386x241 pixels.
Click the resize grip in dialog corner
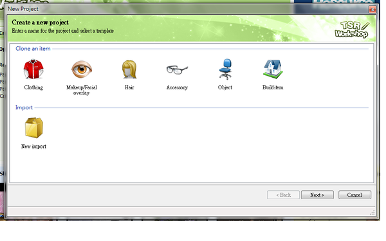372,213
